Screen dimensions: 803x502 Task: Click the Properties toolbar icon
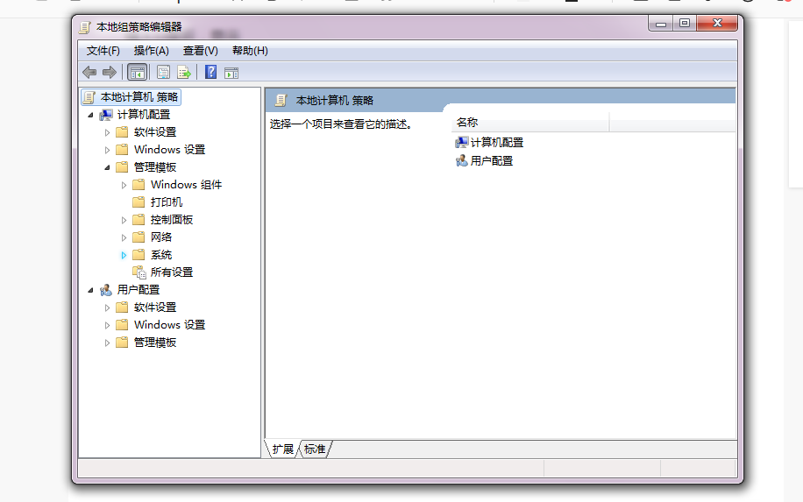coord(163,72)
